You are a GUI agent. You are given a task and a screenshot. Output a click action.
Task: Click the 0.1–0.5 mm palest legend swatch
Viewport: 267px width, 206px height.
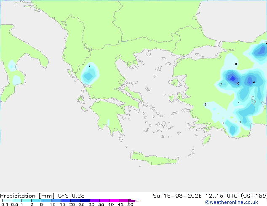pyautogui.click(x=7, y=201)
